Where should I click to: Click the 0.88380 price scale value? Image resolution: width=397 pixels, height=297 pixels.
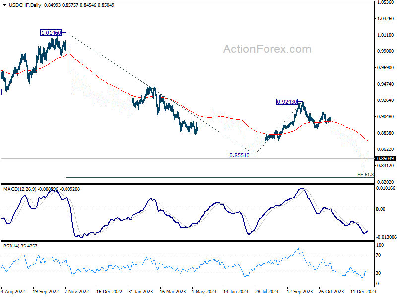click(386, 133)
